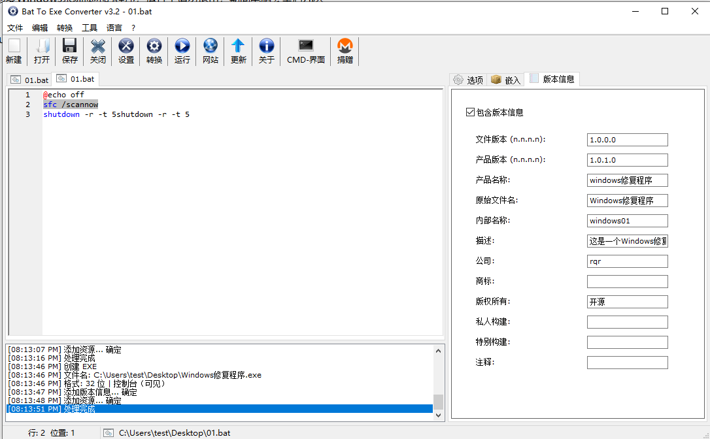The width and height of the screenshot is (710, 439).
Task: Click the 内部名称 field containing windows01
Action: (x=627, y=221)
